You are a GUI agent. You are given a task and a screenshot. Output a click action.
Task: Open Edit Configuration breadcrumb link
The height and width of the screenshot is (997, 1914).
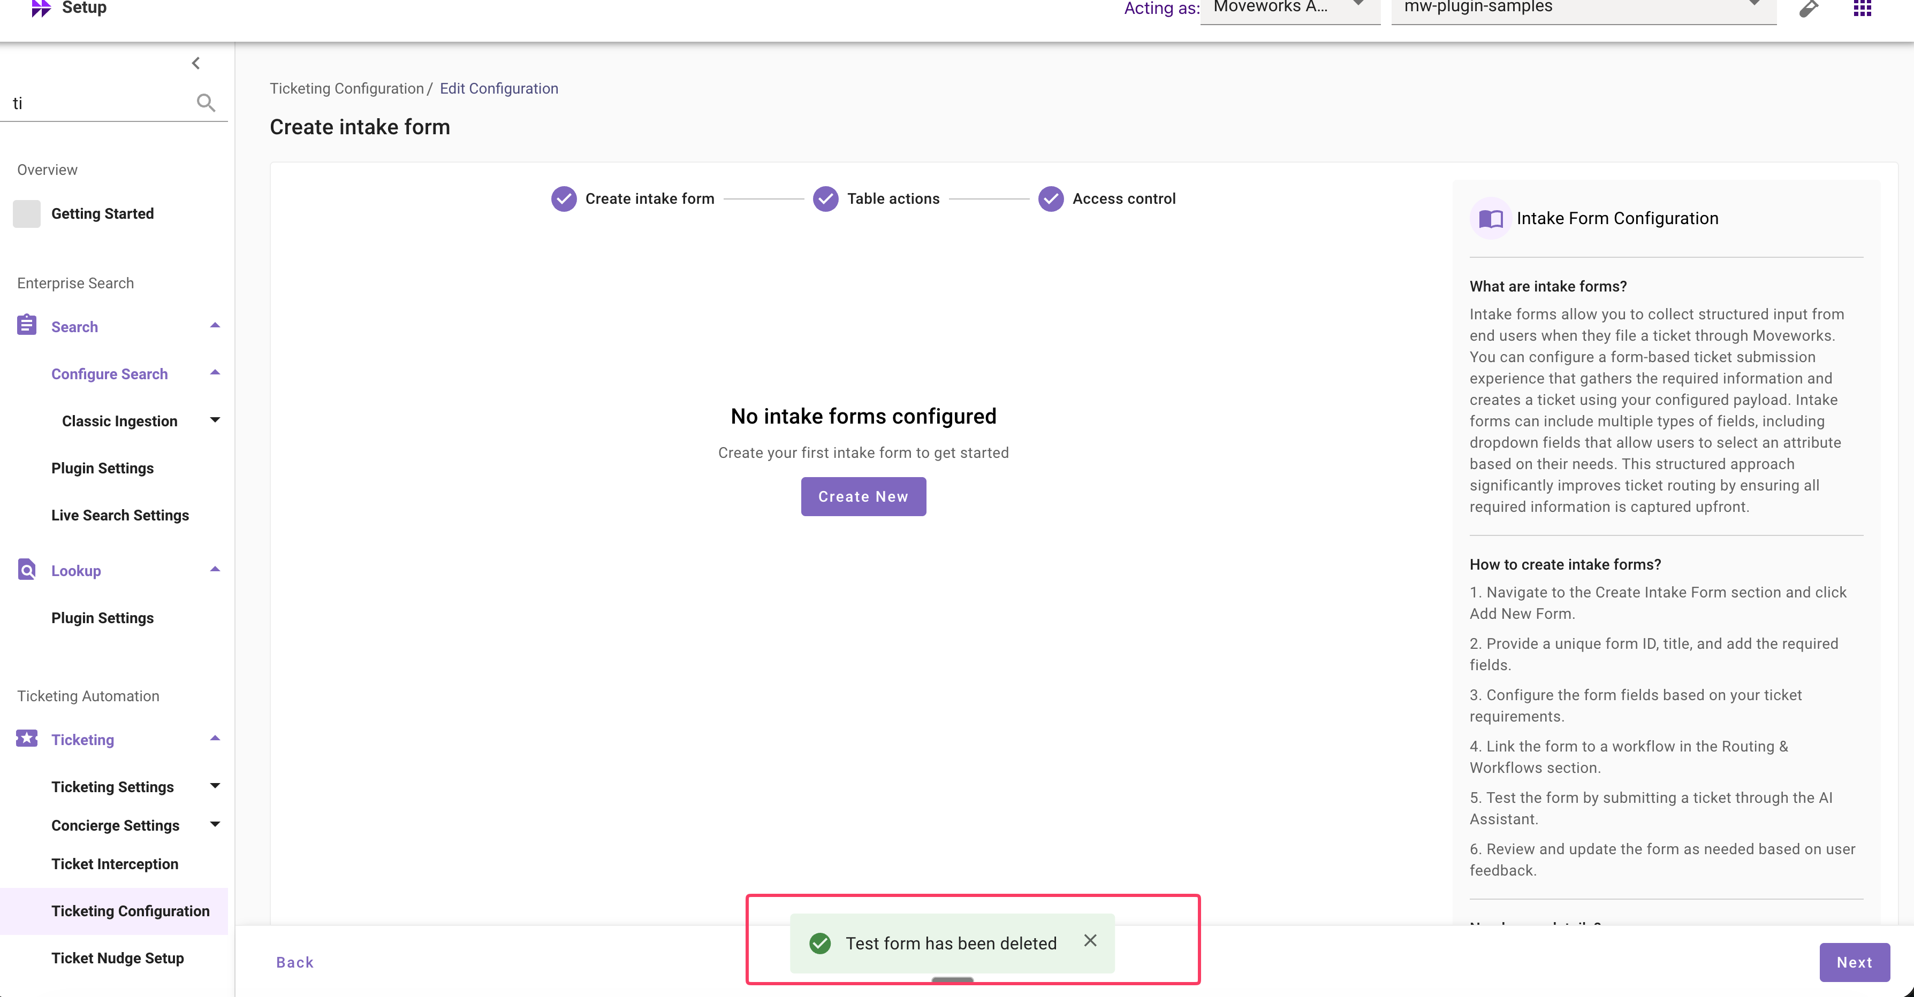click(498, 88)
